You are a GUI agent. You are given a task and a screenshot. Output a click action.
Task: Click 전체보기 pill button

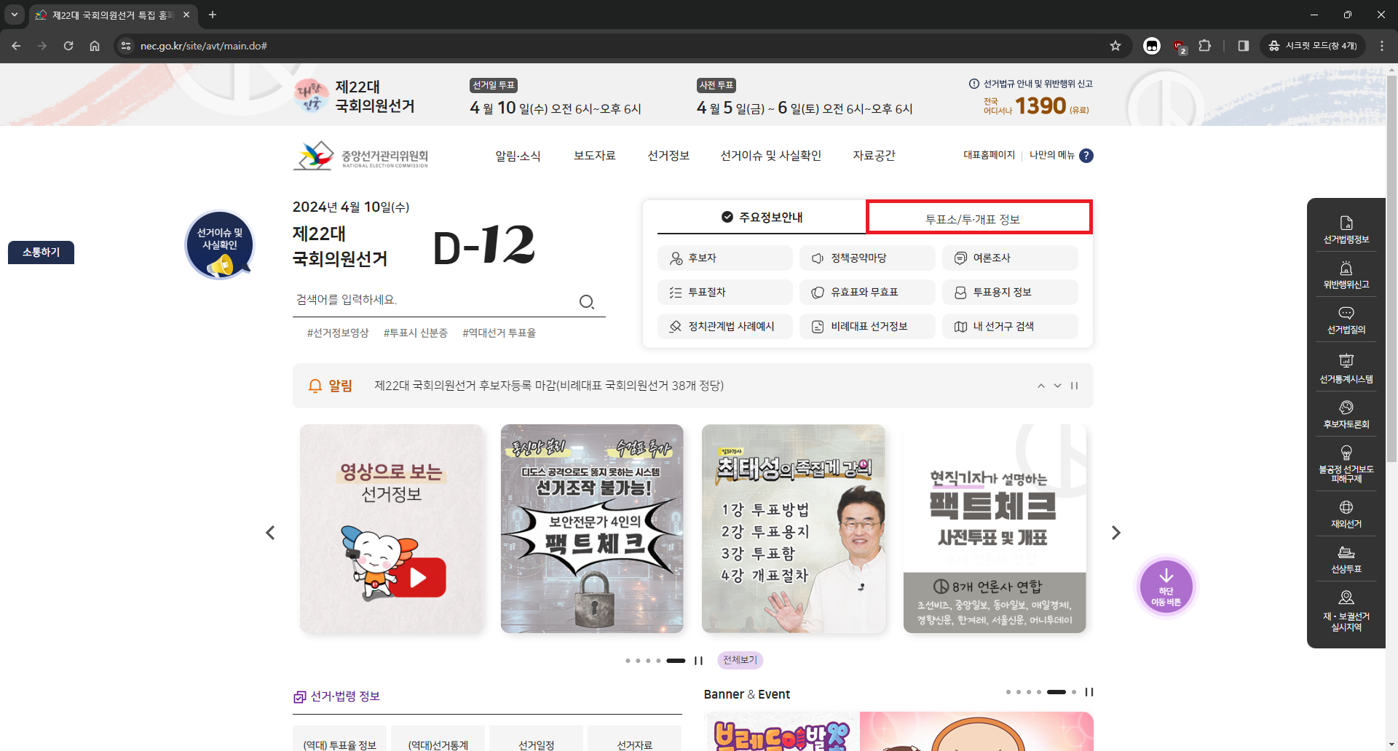[x=740, y=660]
